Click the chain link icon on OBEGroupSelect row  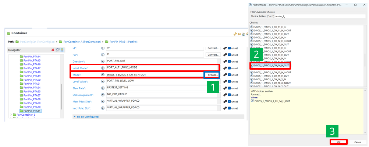(225, 95)
